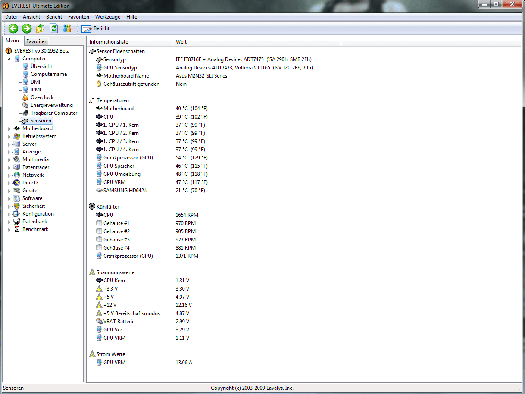Image resolution: width=525 pixels, height=394 pixels.
Task: Expand the Benchmark tree node
Action: click(x=9, y=229)
